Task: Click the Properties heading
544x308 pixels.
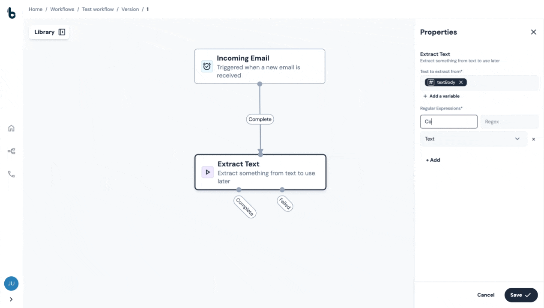Action: tap(439, 32)
